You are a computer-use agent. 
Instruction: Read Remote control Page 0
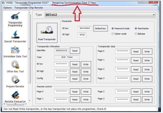75,92
